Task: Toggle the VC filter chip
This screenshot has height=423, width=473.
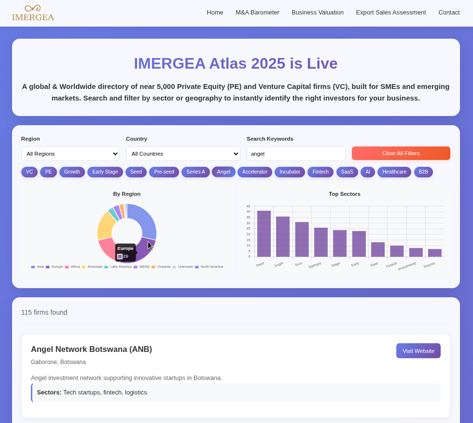Action: pyautogui.click(x=29, y=172)
